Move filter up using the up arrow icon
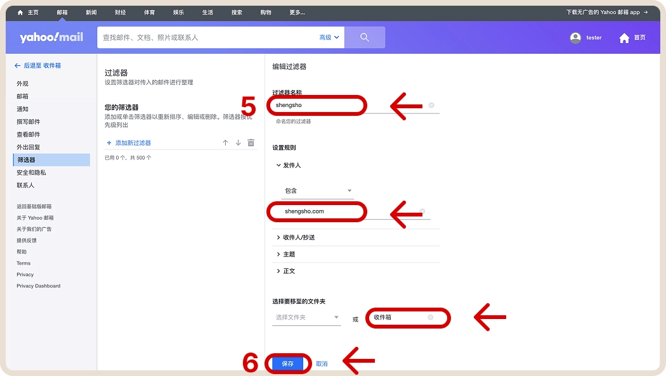 click(225, 144)
